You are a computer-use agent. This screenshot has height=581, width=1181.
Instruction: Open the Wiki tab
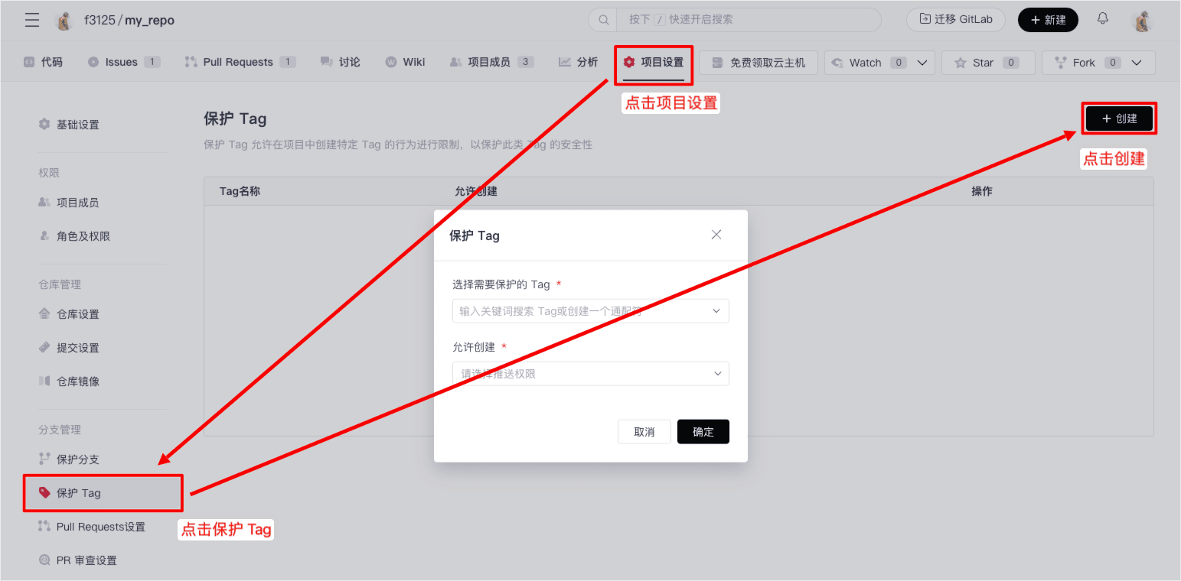405,62
